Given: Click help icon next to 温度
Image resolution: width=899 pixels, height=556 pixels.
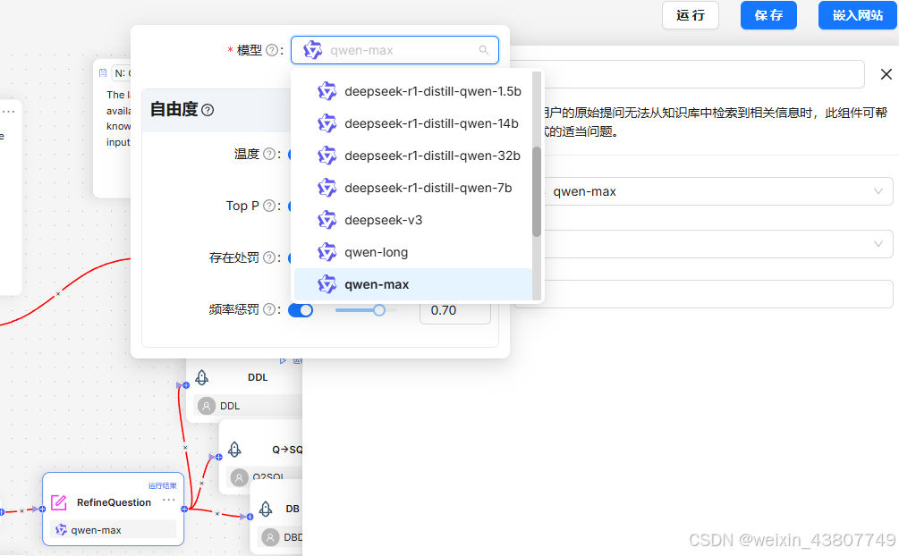Looking at the screenshot, I should pos(269,154).
